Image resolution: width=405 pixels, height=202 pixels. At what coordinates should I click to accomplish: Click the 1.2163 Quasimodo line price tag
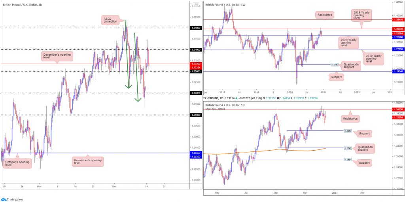tap(335, 64)
